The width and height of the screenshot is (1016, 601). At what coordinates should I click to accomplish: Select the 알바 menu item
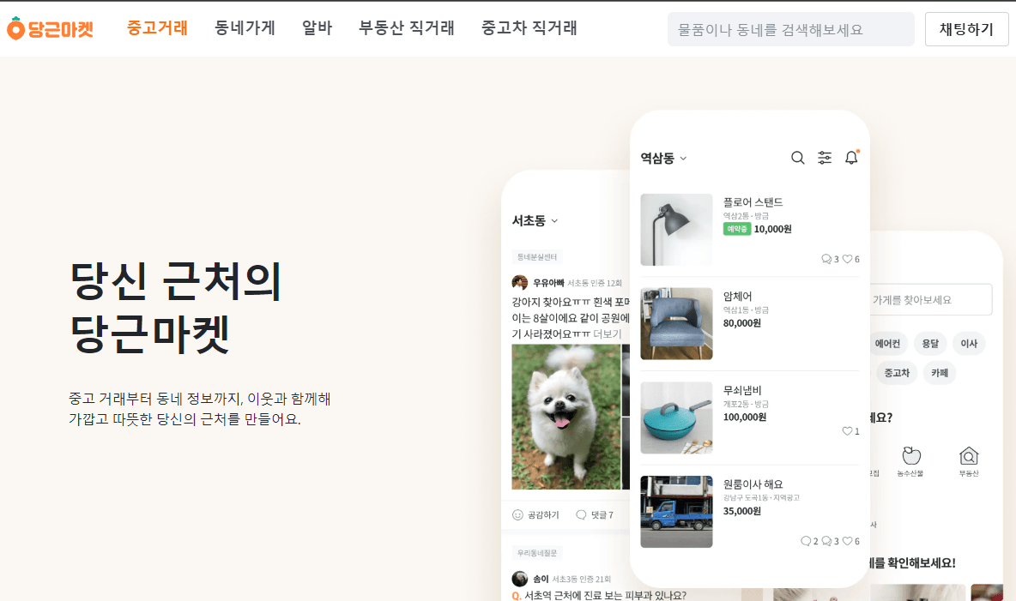317,27
